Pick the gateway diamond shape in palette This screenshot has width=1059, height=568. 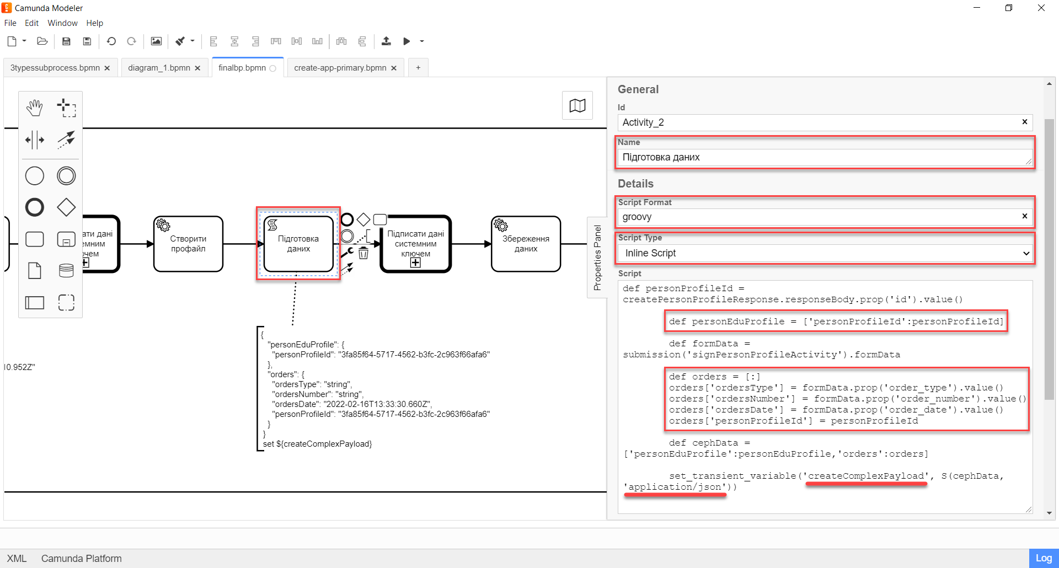click(x=66, y=207)
